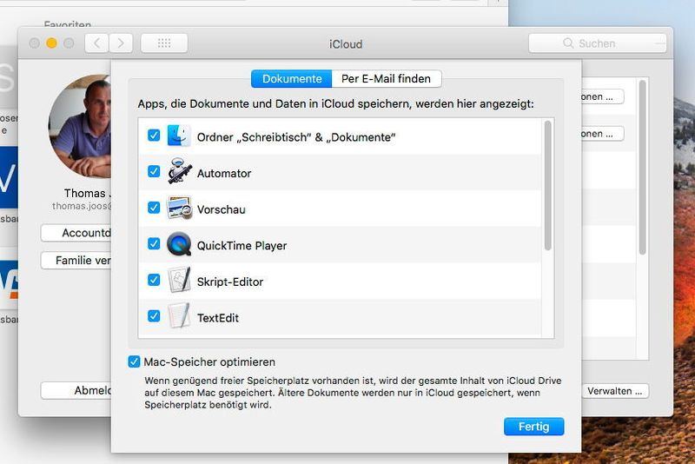Toggle the Skript-Editor checkbox
The image size is (695, 464).
(154, 280)
